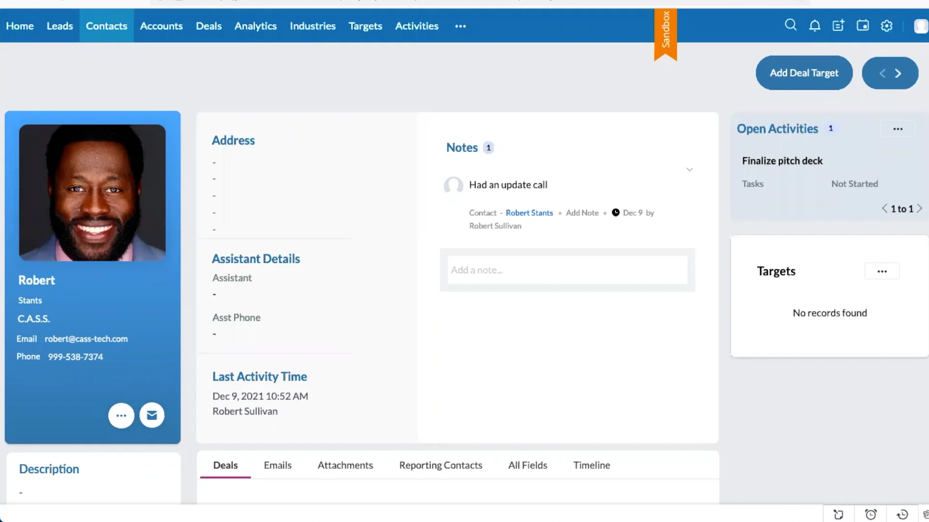Viewport: 929px width, 522px height.
Task: Open notifications bell icon
Action: pyautogui.click(x=815, y=26)
